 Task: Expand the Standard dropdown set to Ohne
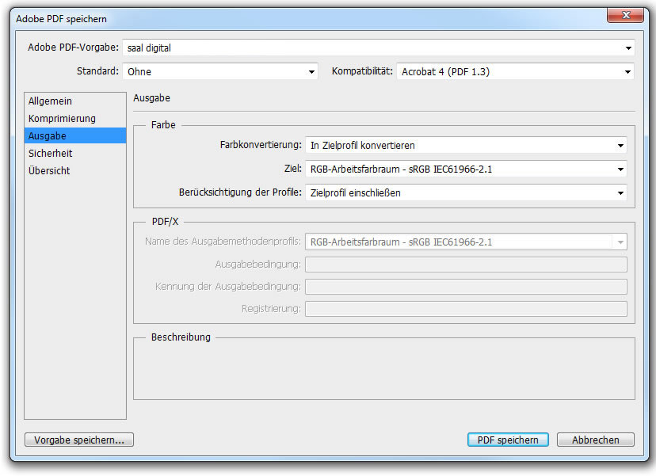pos(219,71)
